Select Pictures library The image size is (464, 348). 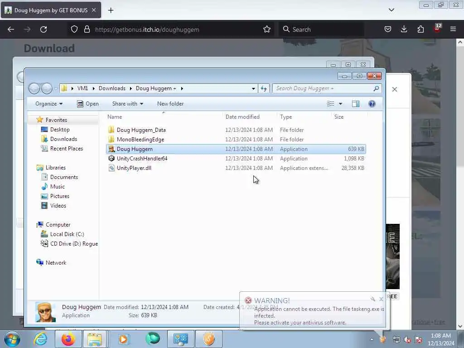[x=59, y=196]
